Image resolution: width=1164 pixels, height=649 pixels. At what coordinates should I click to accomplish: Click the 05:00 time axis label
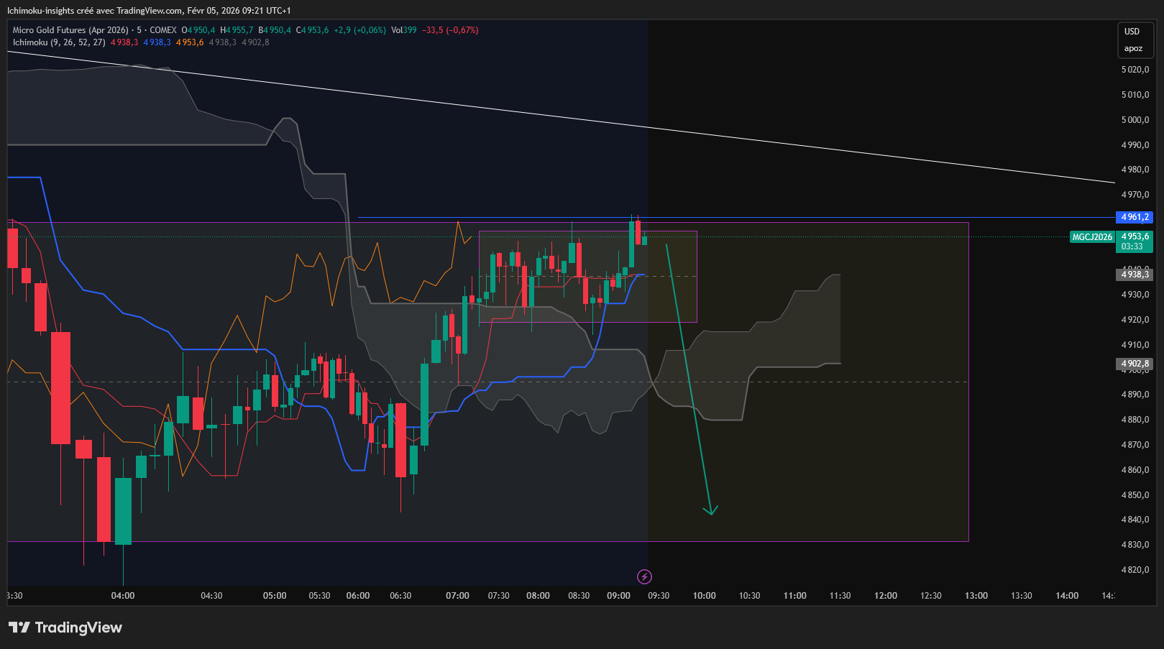tap(275, 596)
